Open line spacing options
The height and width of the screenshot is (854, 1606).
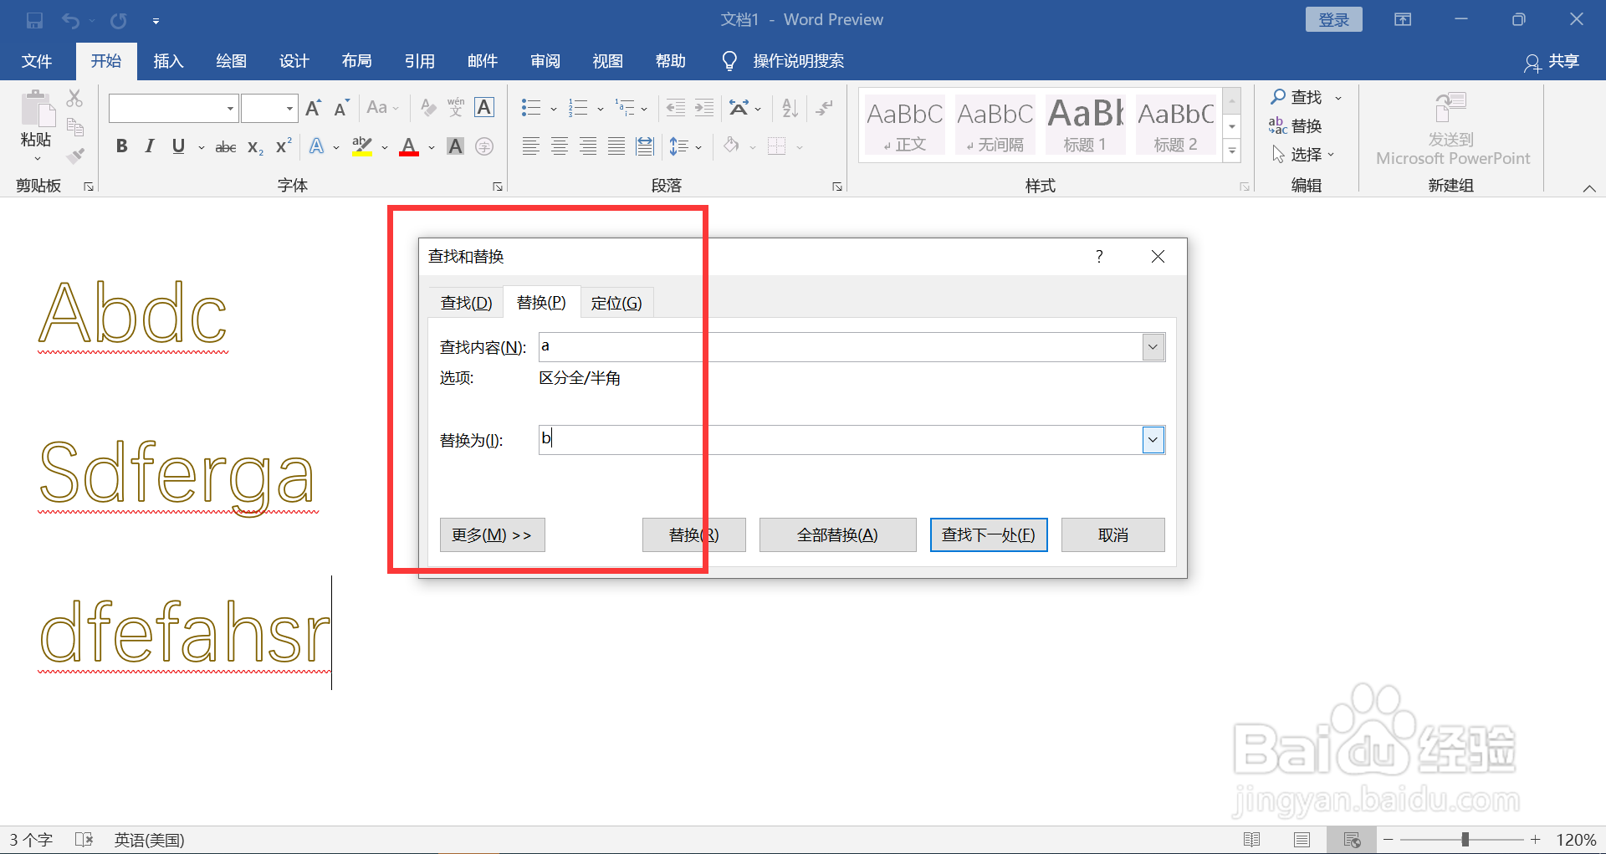(x=685, y=146)
